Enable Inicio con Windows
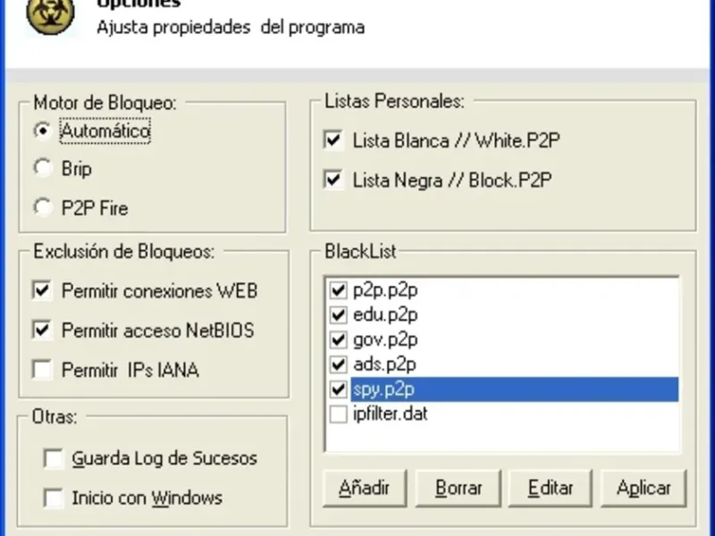 tap(55, 498)
